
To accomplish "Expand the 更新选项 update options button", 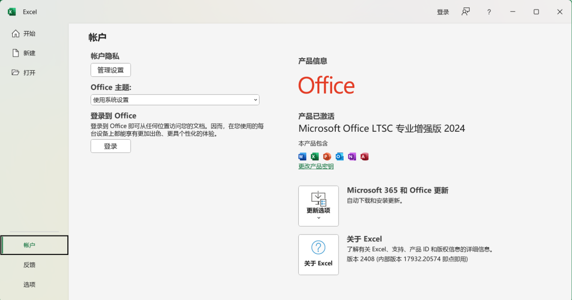I will pyautogui.click(x=318, y=206).
